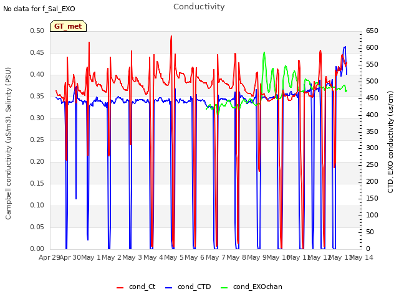Click the May 7 x-axis label
The height and width of the screenshot is (299, 399).
pyautogui.click(x=216, y=257)
